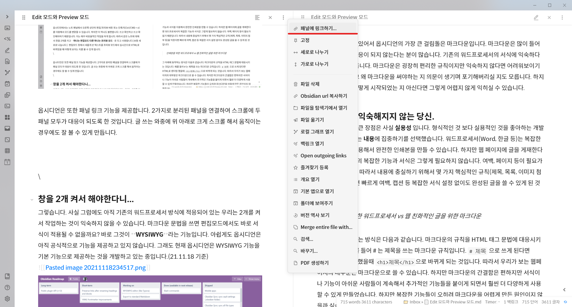Select 고정 to pin the pane
The height and width of the screenshot is (307, 572).
pyautogui.click(x=323, y=40)
